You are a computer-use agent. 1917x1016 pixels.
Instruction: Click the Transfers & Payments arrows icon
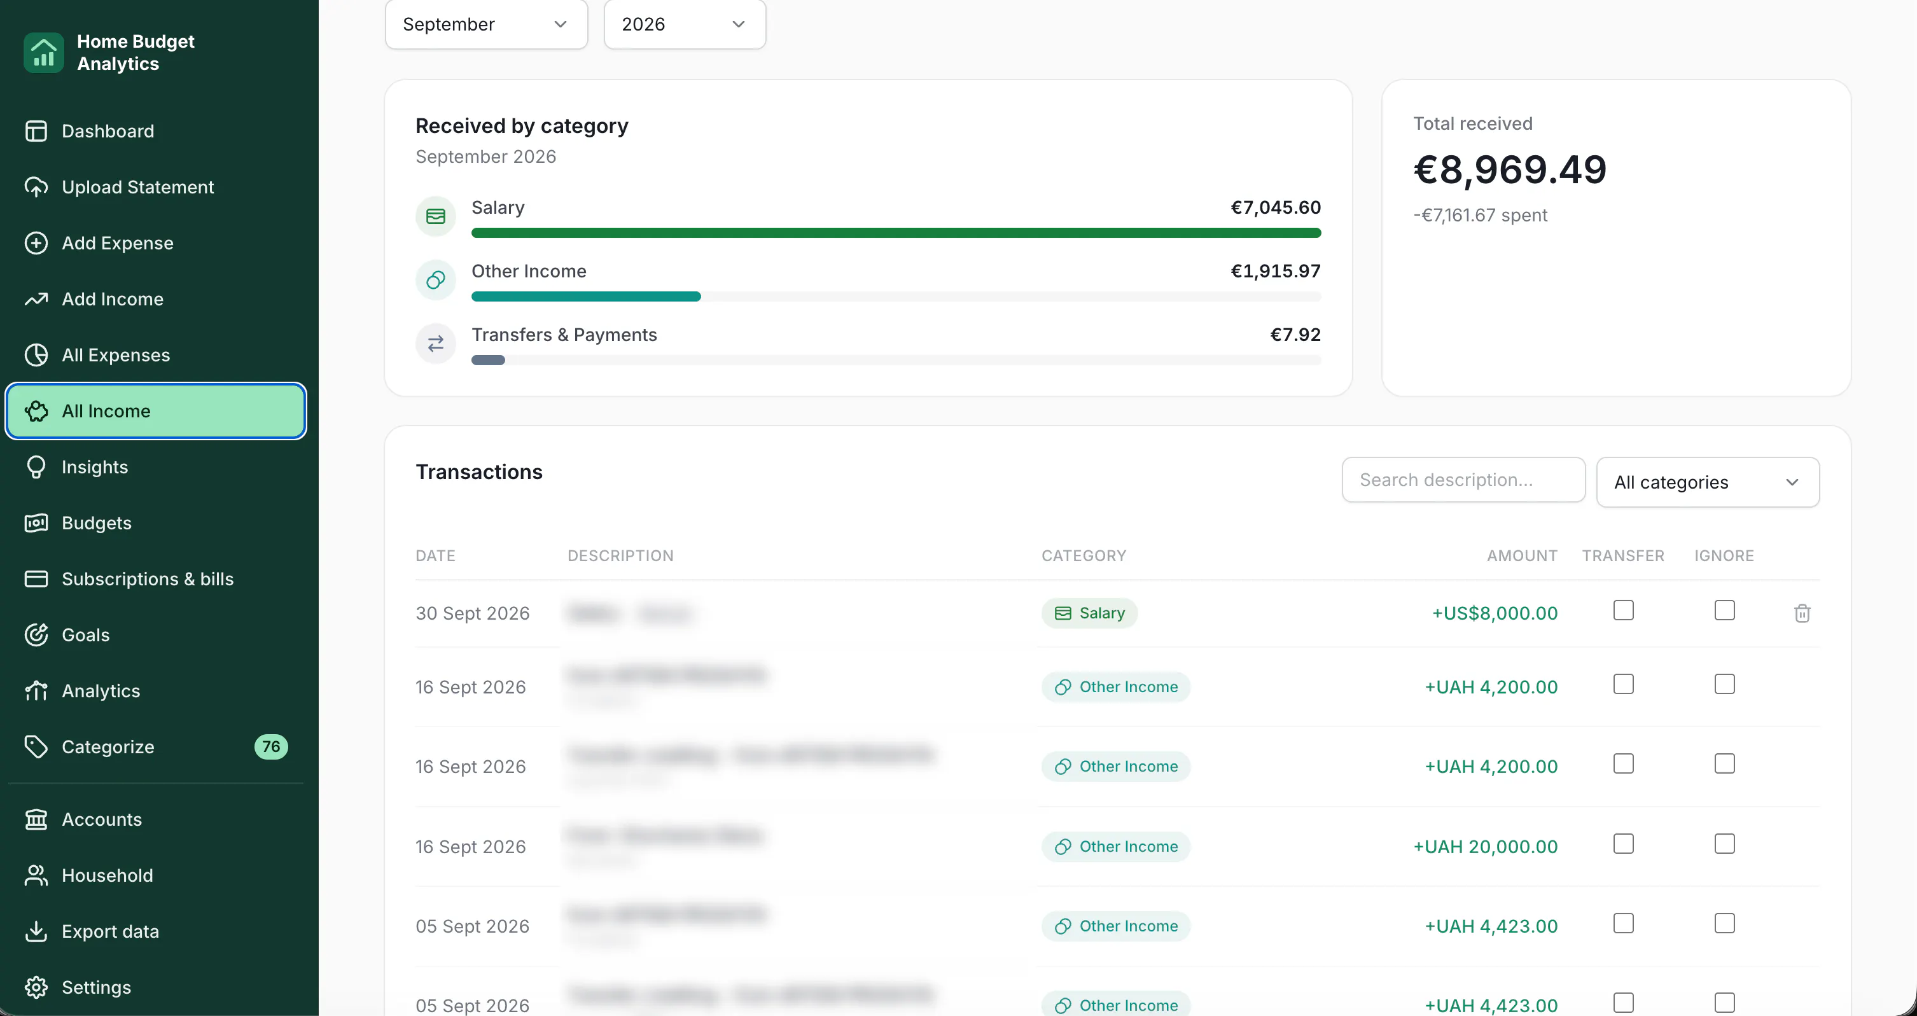[x=435, y=343]
